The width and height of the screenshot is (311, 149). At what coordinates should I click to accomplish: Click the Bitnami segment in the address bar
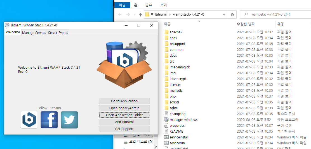coord(160,14)
